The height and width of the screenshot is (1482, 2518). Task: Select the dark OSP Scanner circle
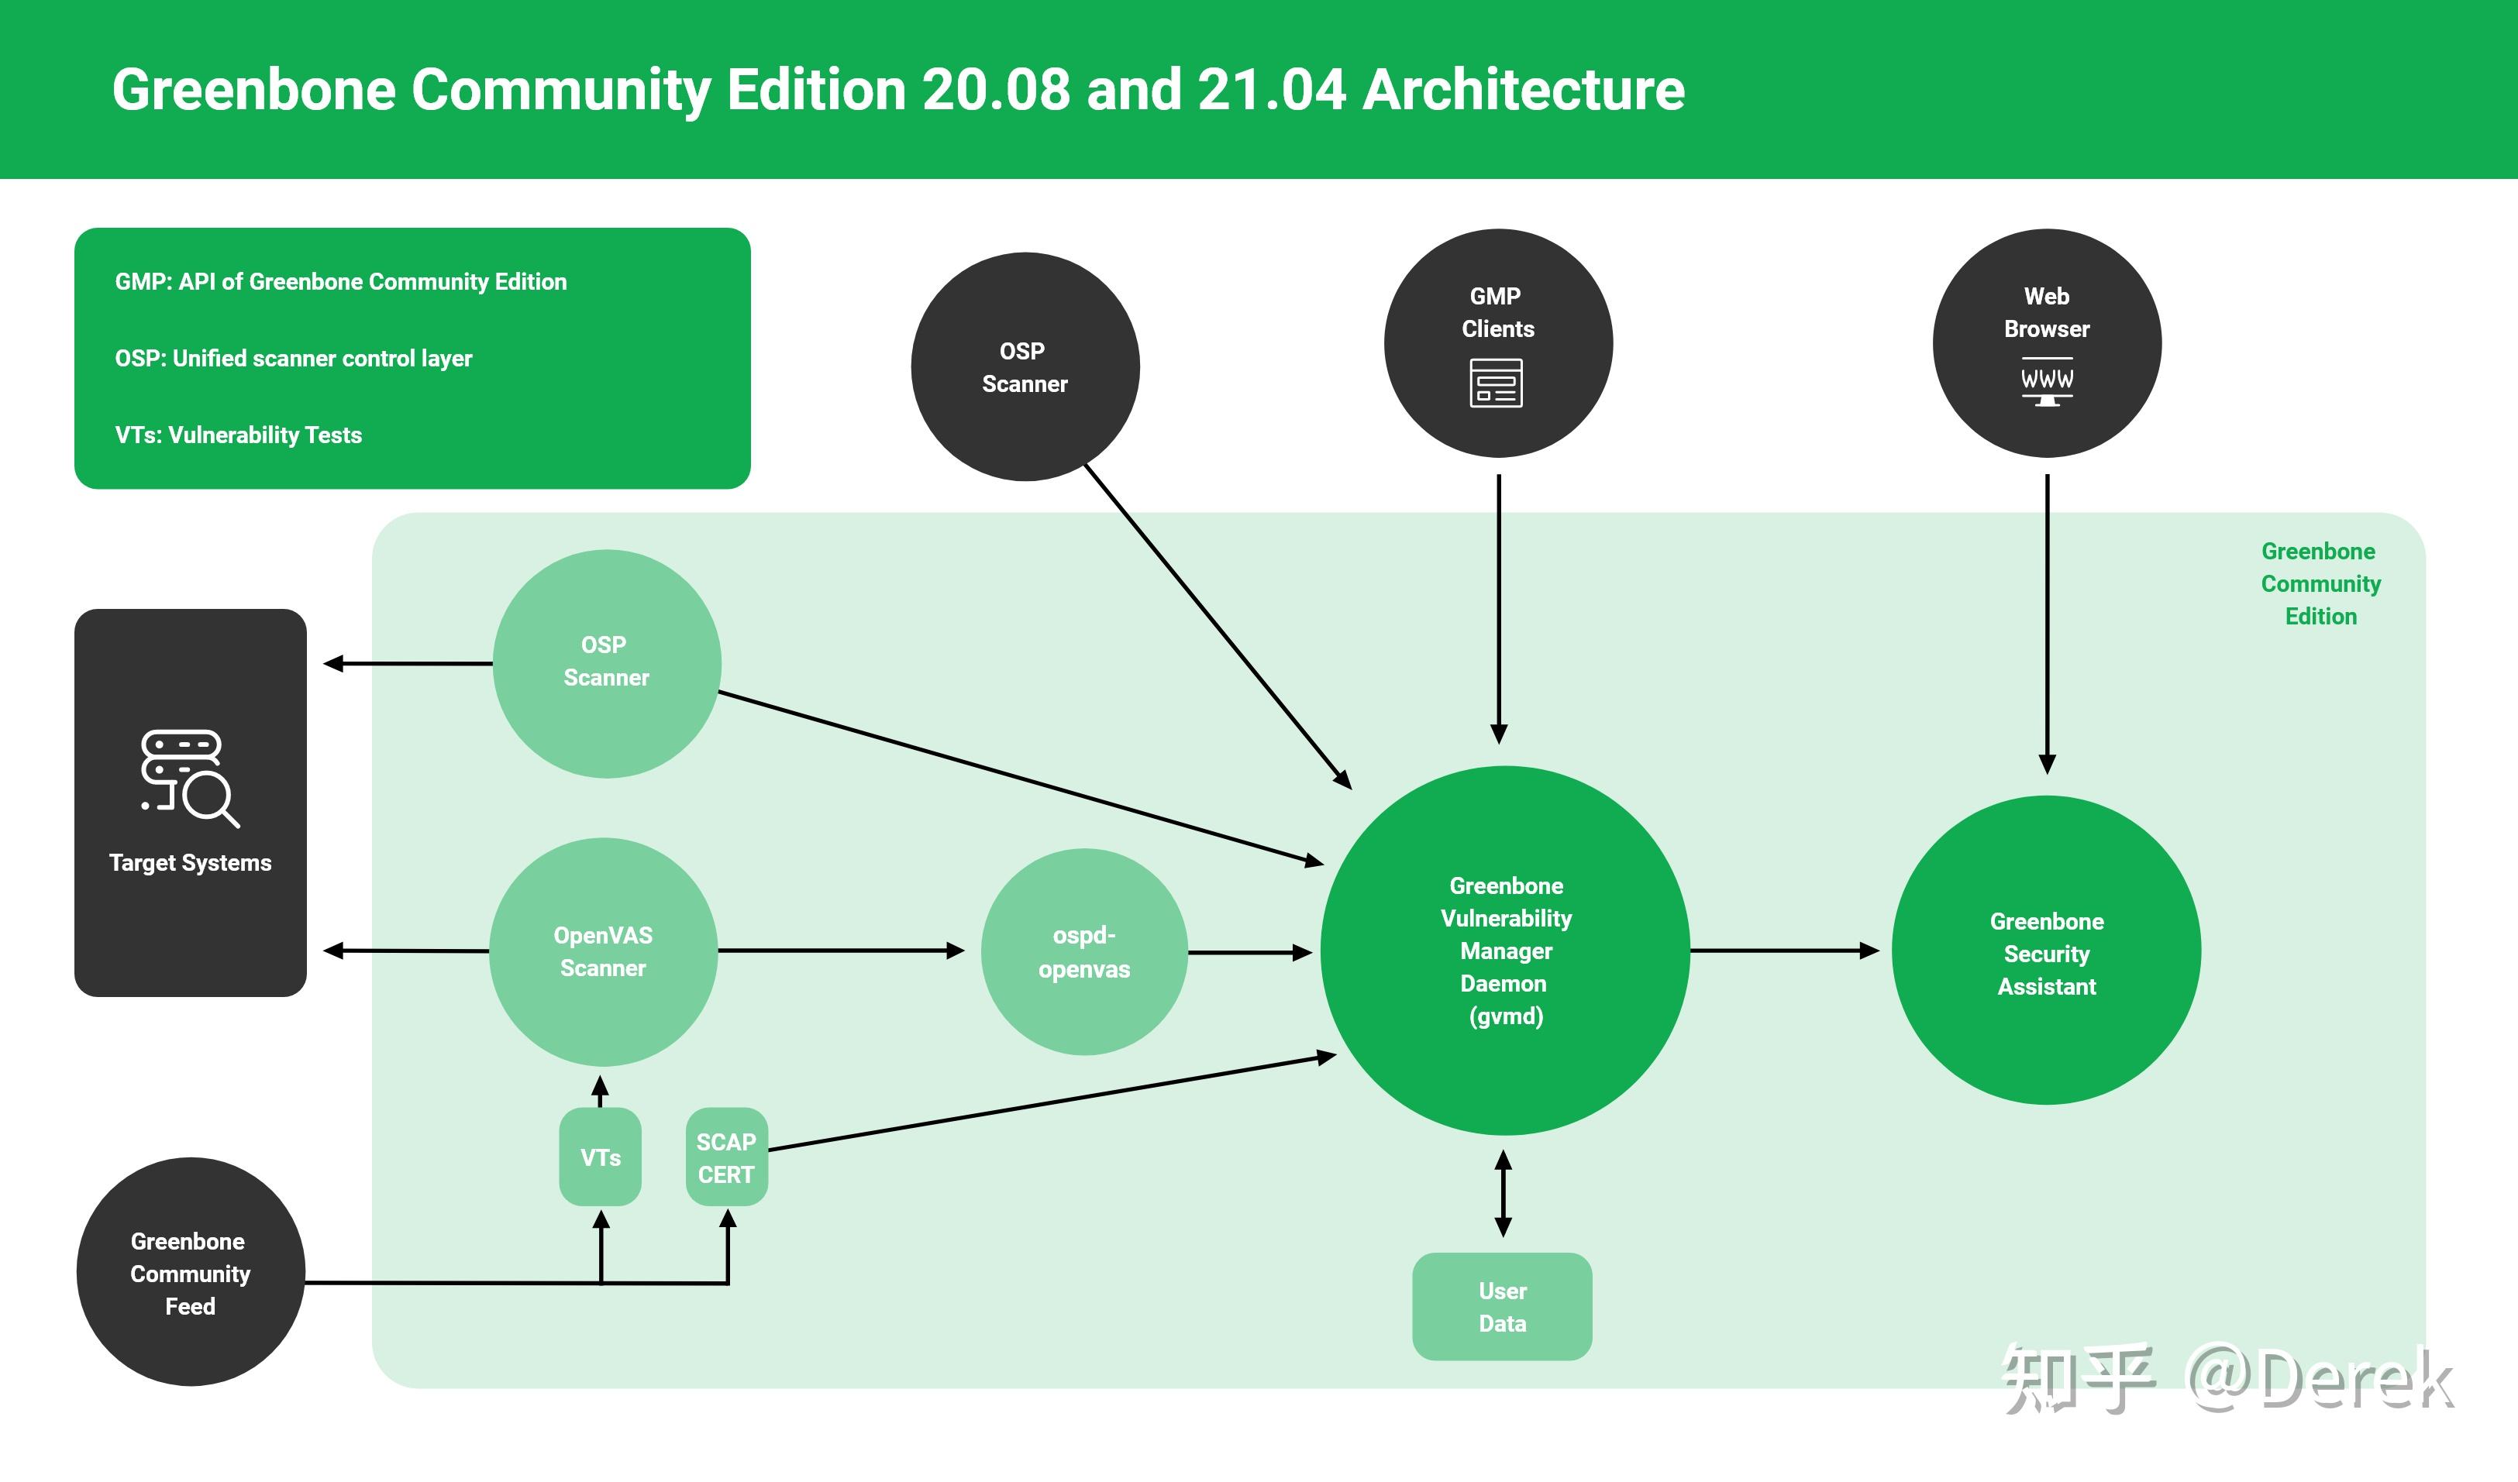pyautogui.click(x=1025, y=366)
